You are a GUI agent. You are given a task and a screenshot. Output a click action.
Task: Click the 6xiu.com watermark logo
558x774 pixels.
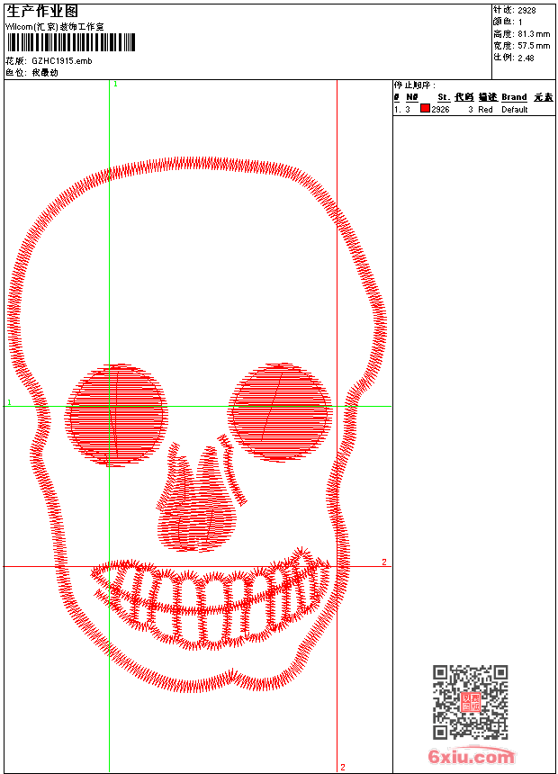point(471,757)
